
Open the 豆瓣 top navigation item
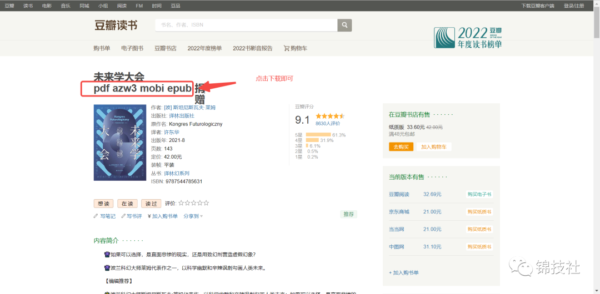[9, 6]
